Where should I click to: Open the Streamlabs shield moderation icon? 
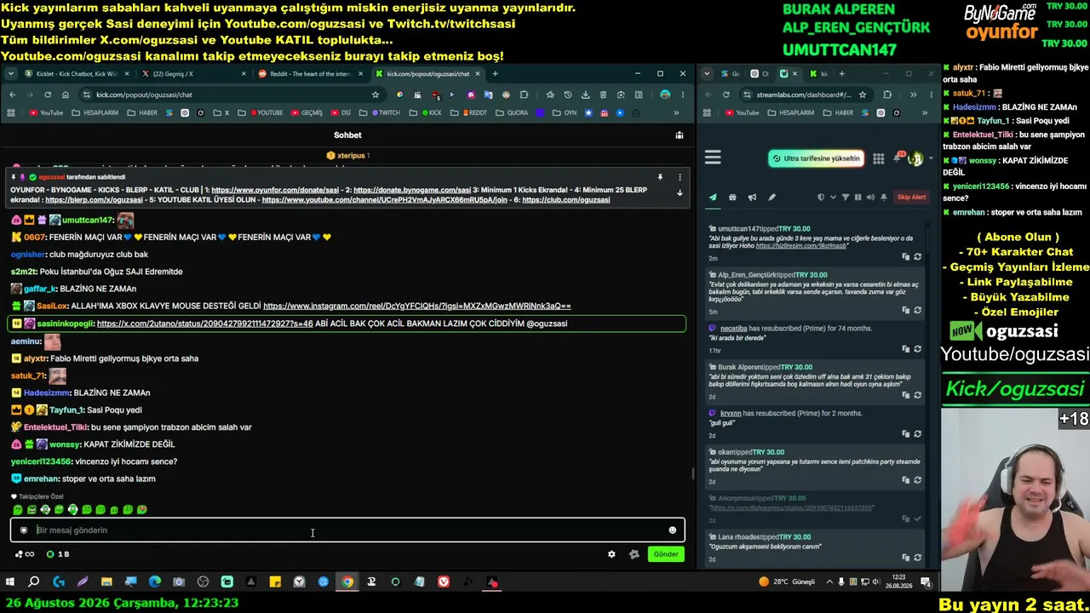point(821,198)
